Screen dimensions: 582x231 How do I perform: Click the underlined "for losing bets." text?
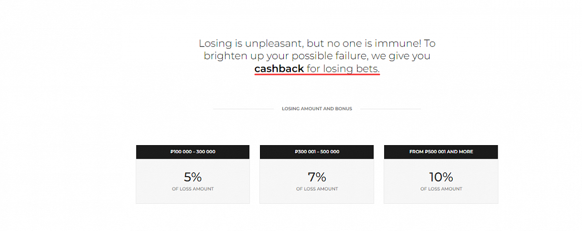[343, 69]
